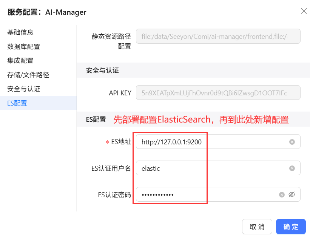Viewport: 310px width, 242px height.
Task: Click the API KEY label
Action: tap(120, 93)
